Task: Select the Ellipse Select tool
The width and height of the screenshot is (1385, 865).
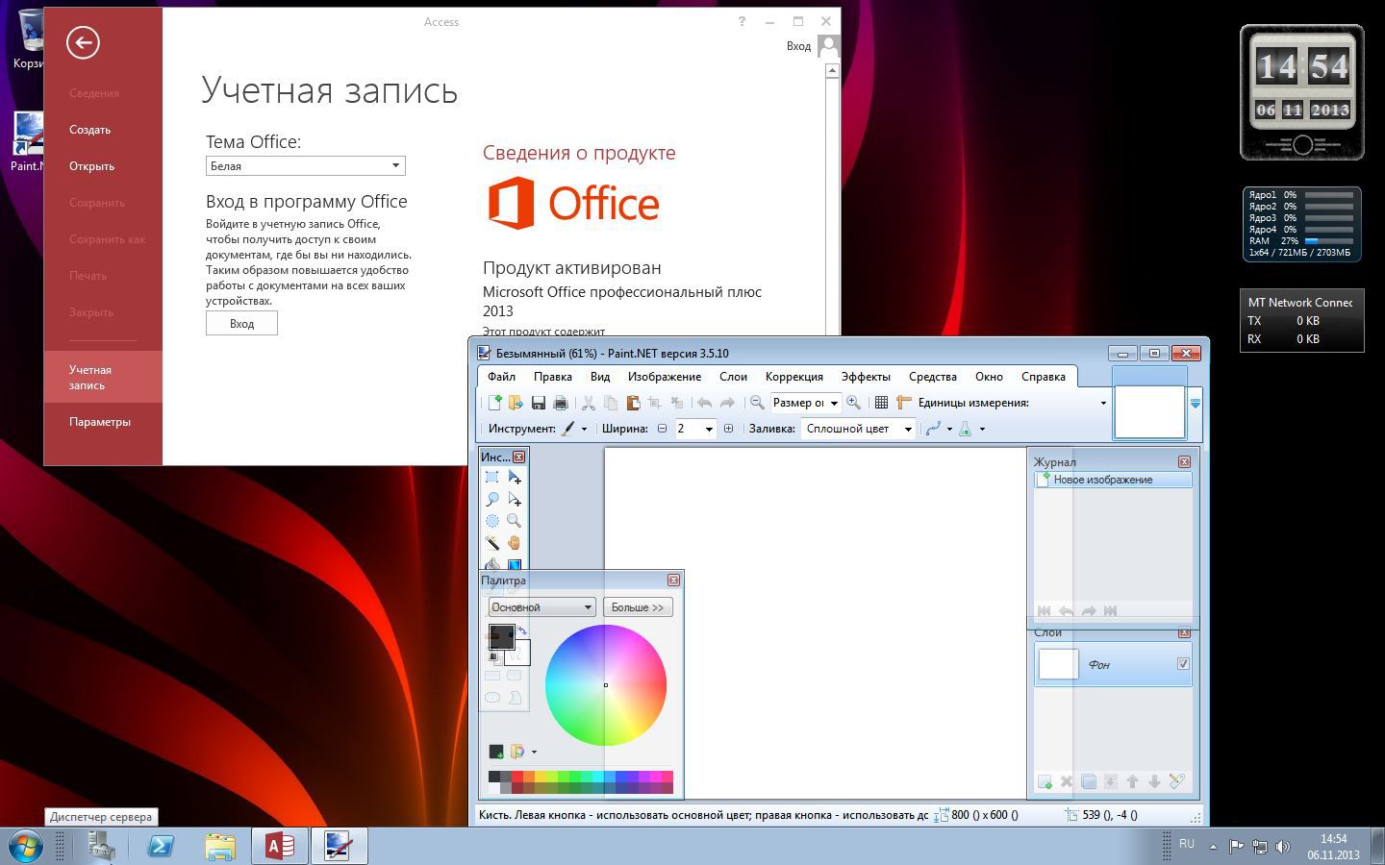Action: (x=492, y=521)
